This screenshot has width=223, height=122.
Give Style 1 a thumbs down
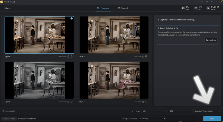click(x=71, y=56)
